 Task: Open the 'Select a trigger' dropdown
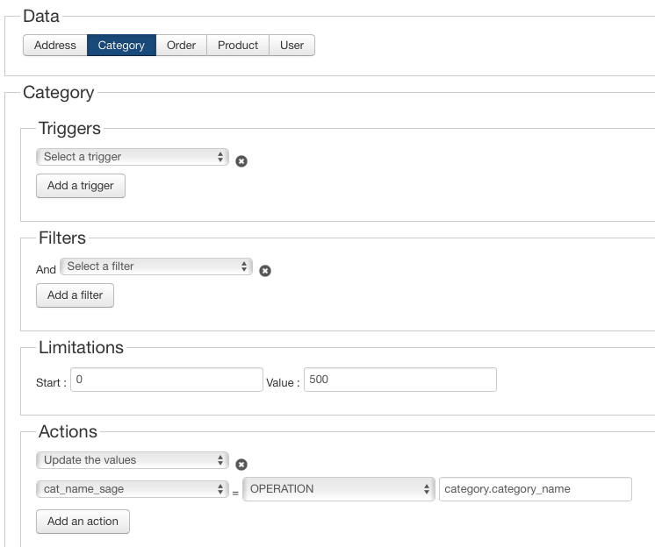click(133, 157)
